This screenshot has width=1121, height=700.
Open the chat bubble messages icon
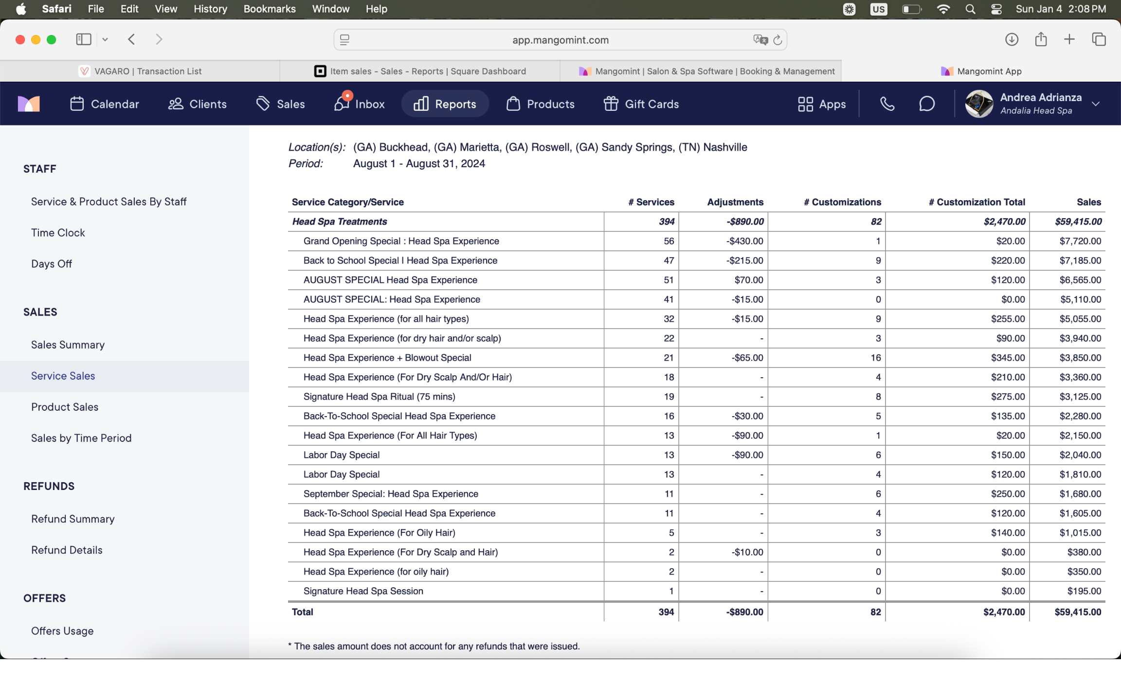[926, 104]
